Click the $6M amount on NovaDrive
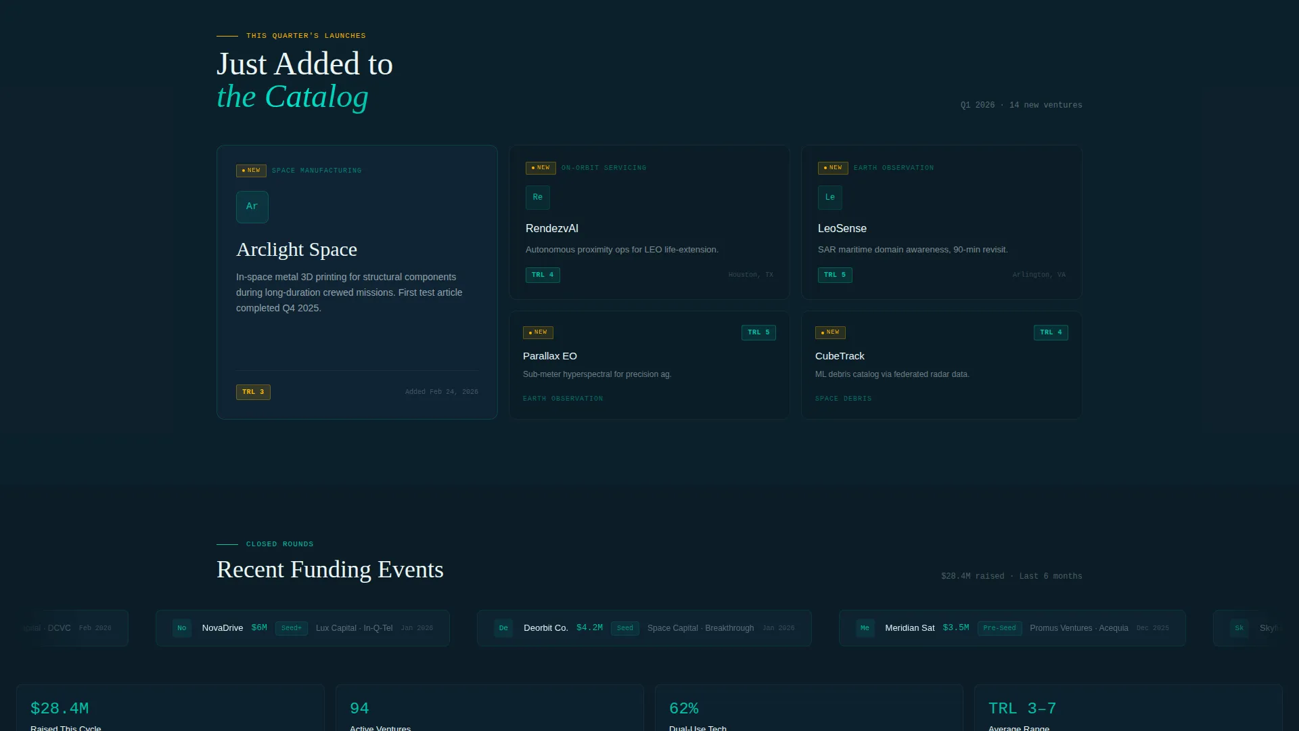 click(259, 628)
